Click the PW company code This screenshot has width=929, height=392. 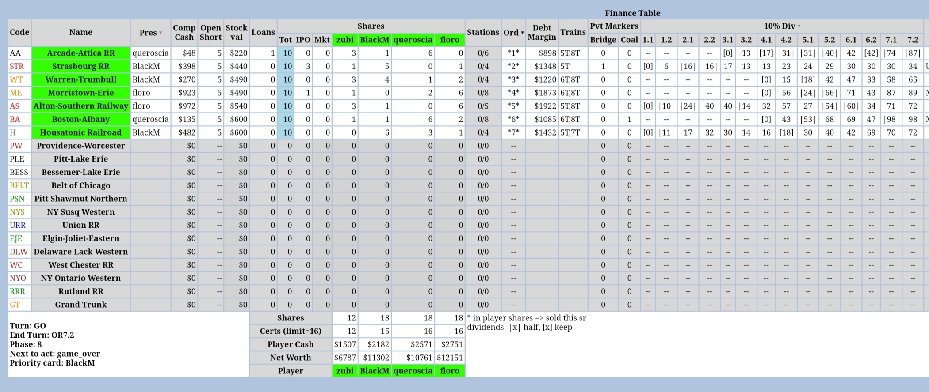(x=16, y=146)
